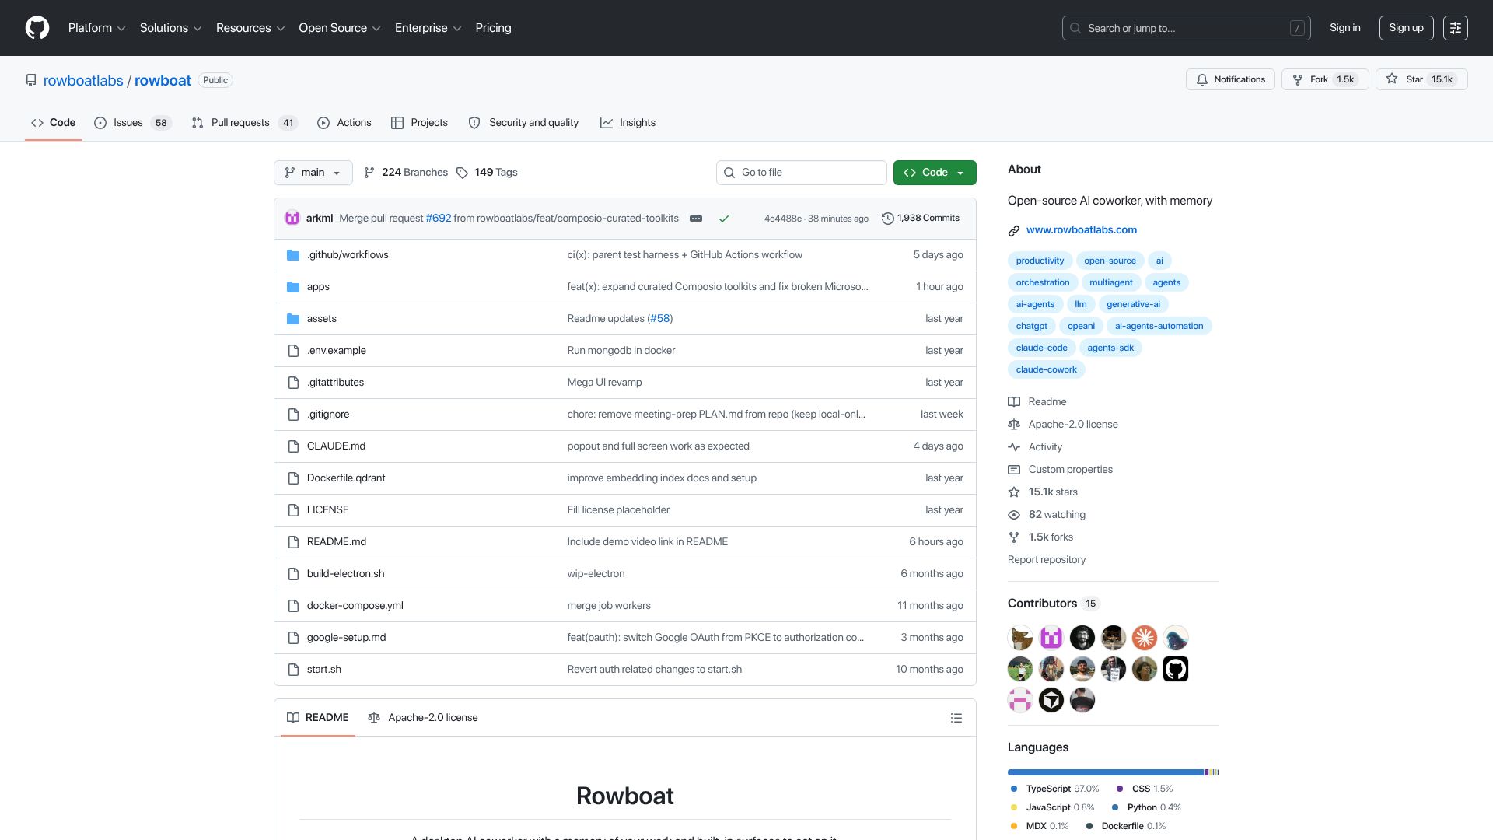Open the docker-compose.yml file
1493x840 pixels.
[355, 606]
